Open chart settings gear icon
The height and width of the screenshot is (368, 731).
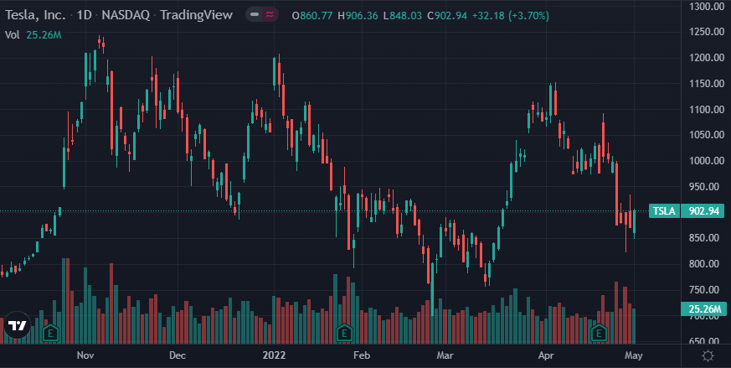click(x=708, y=355)
